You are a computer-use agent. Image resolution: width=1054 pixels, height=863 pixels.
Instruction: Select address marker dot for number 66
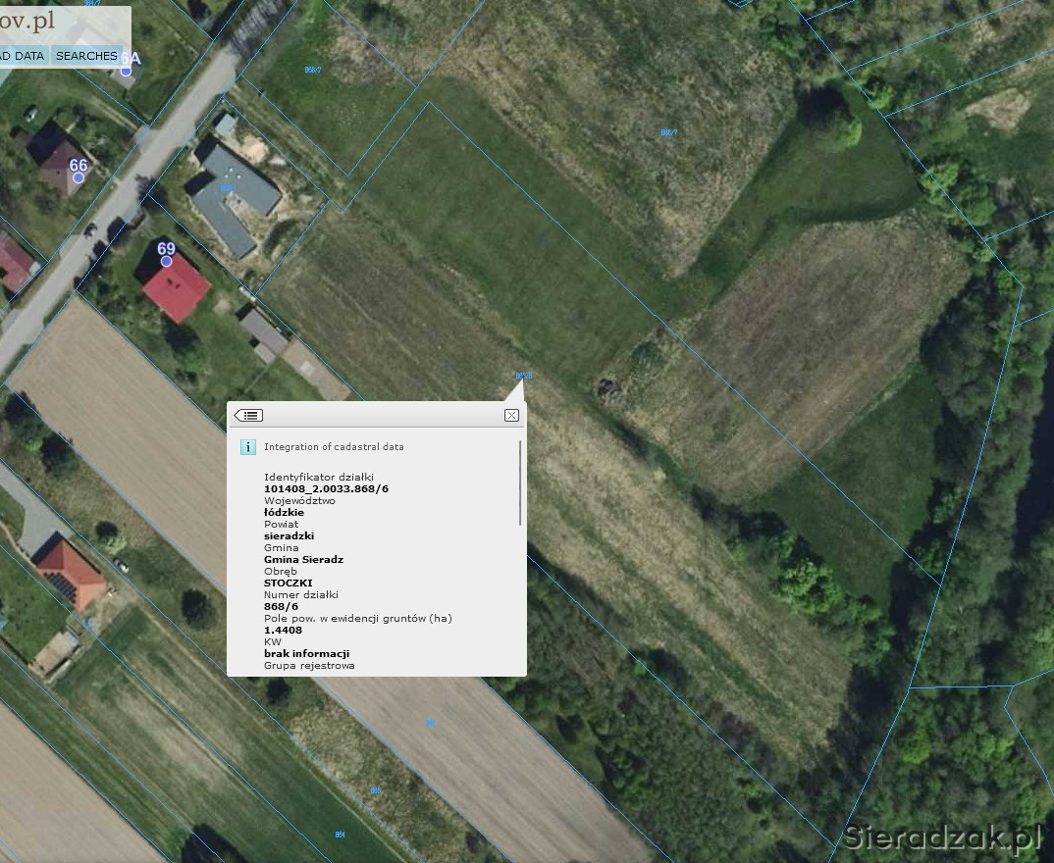[79, 178]
